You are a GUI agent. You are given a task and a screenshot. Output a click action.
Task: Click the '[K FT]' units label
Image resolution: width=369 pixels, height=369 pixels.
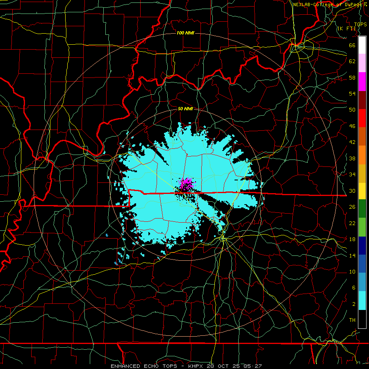[x=346, y=29]
